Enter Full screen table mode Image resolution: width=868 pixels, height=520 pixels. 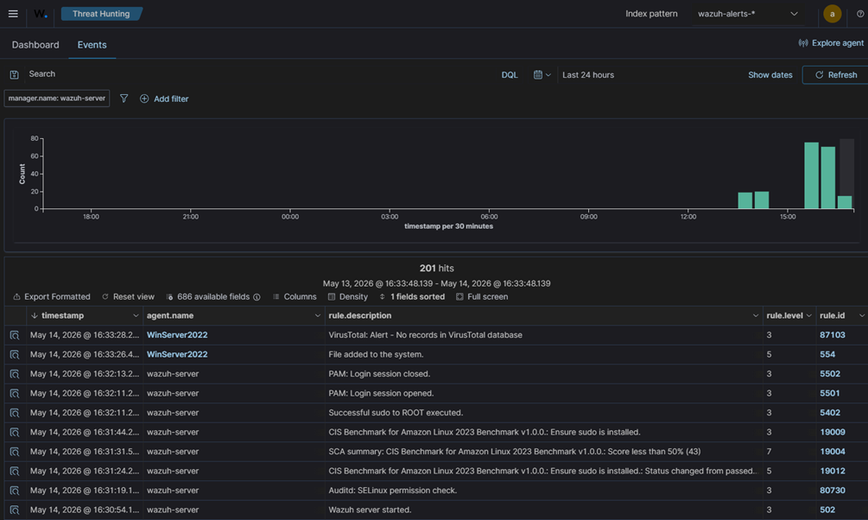482,297
